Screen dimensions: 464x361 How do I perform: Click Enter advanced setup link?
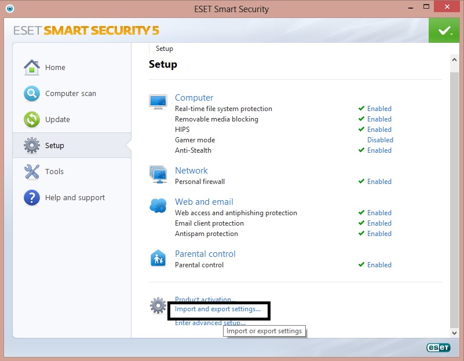210,323
